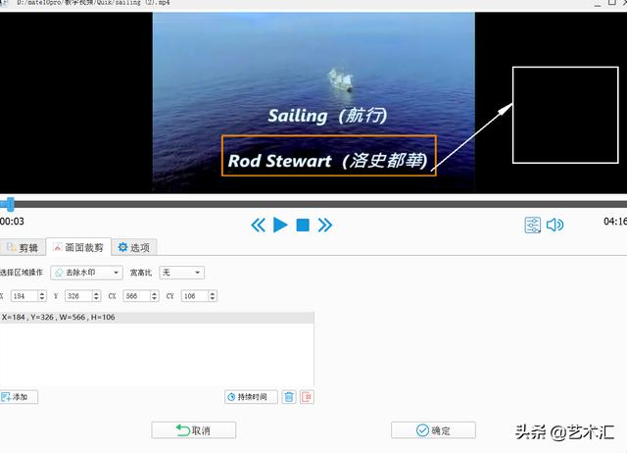Click the playback position slider handle
This screenshot has width=627, height=453.
tap(10, 204)
